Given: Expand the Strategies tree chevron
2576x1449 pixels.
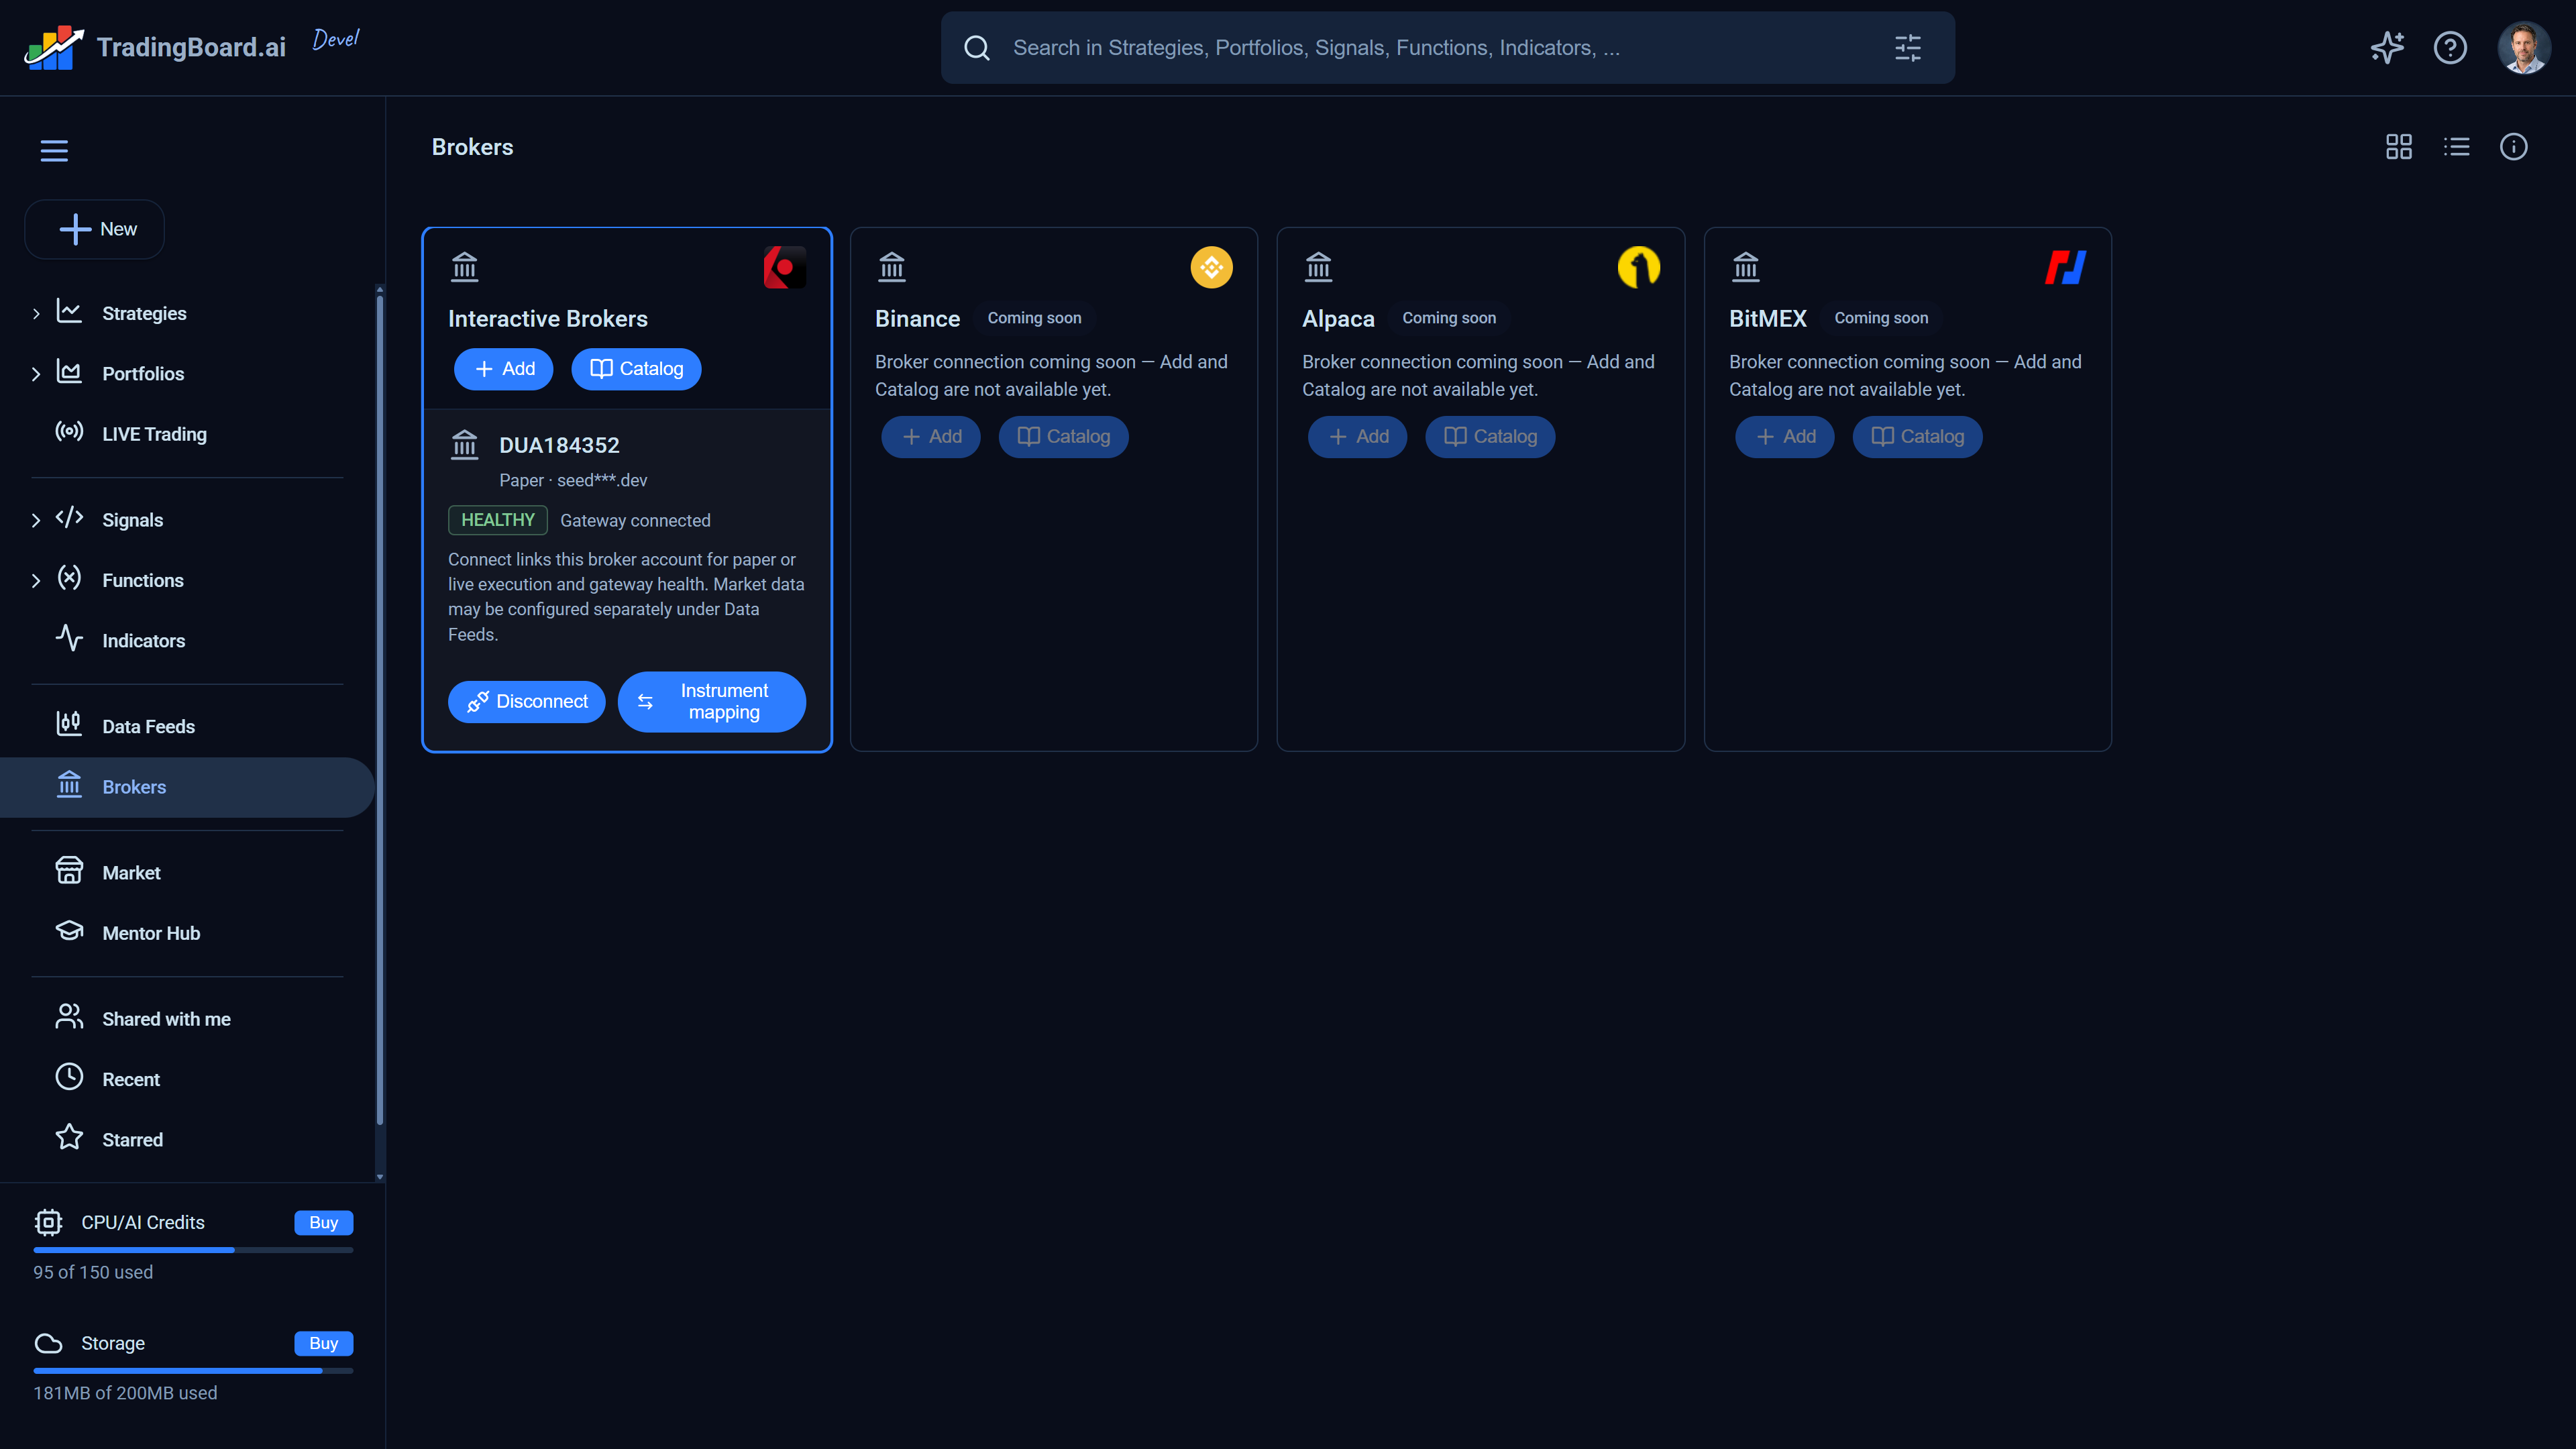Looking at the screenshot, I should tap(36, 314).
